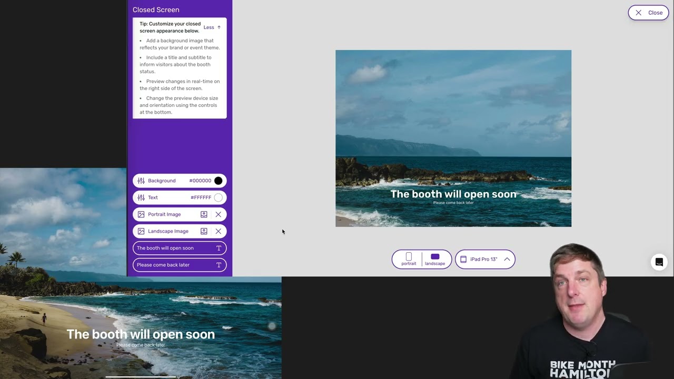674x379 pixels.
Task: Click the Text hex value #FFFFFF
Action: tap(201, 197)
